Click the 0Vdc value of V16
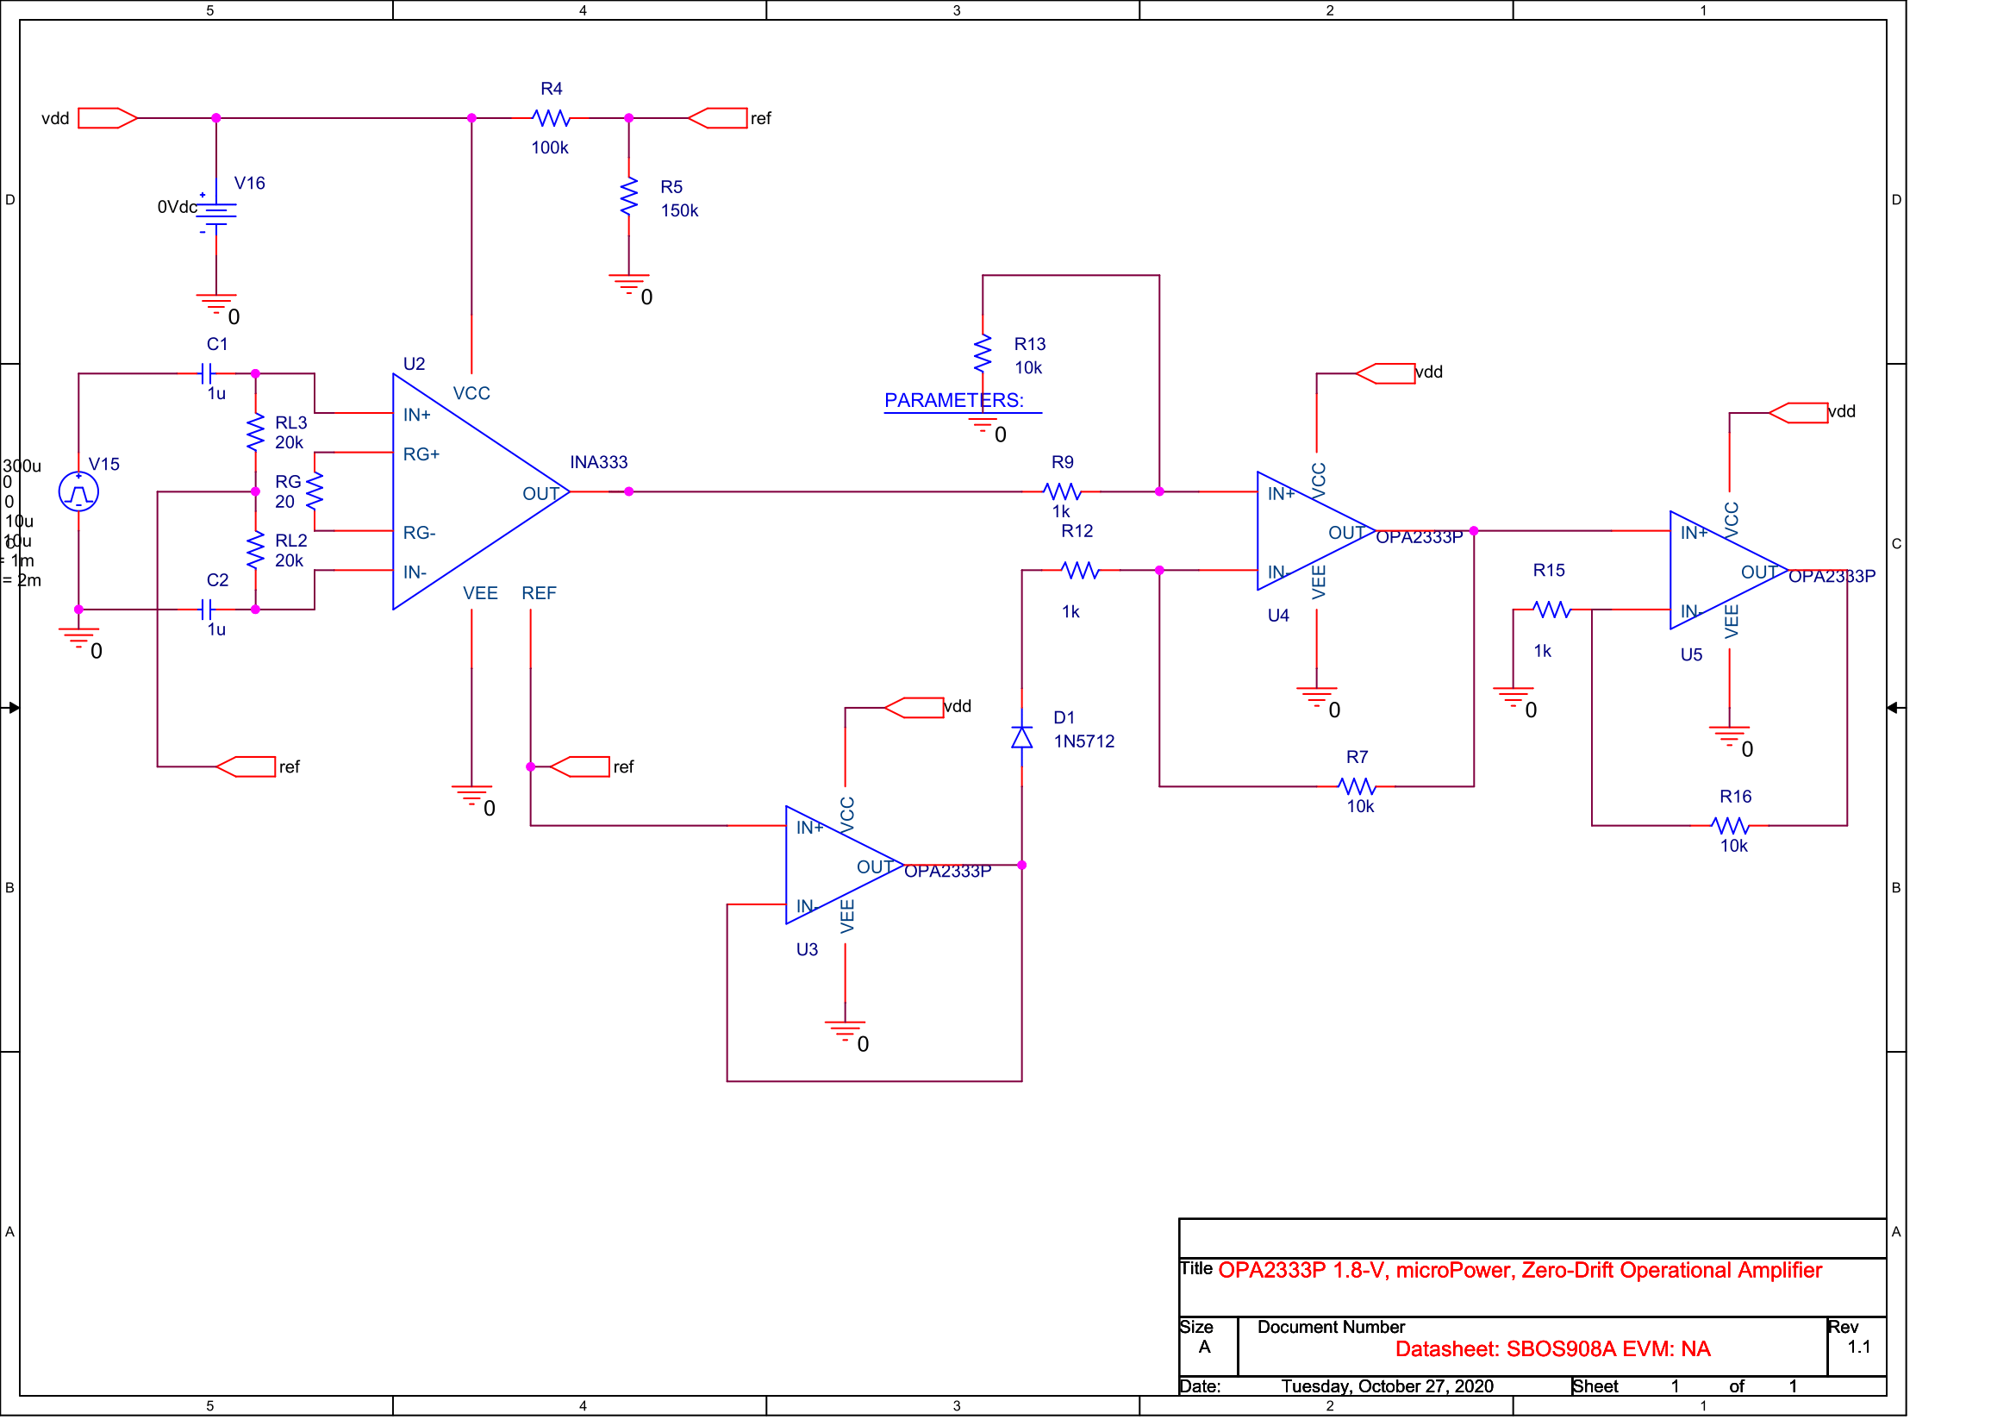 [x=177, y=207]
